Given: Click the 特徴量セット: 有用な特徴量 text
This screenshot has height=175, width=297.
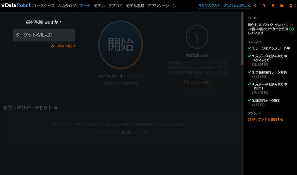Looking at the screenshot, I should click(x=121, y=83).
